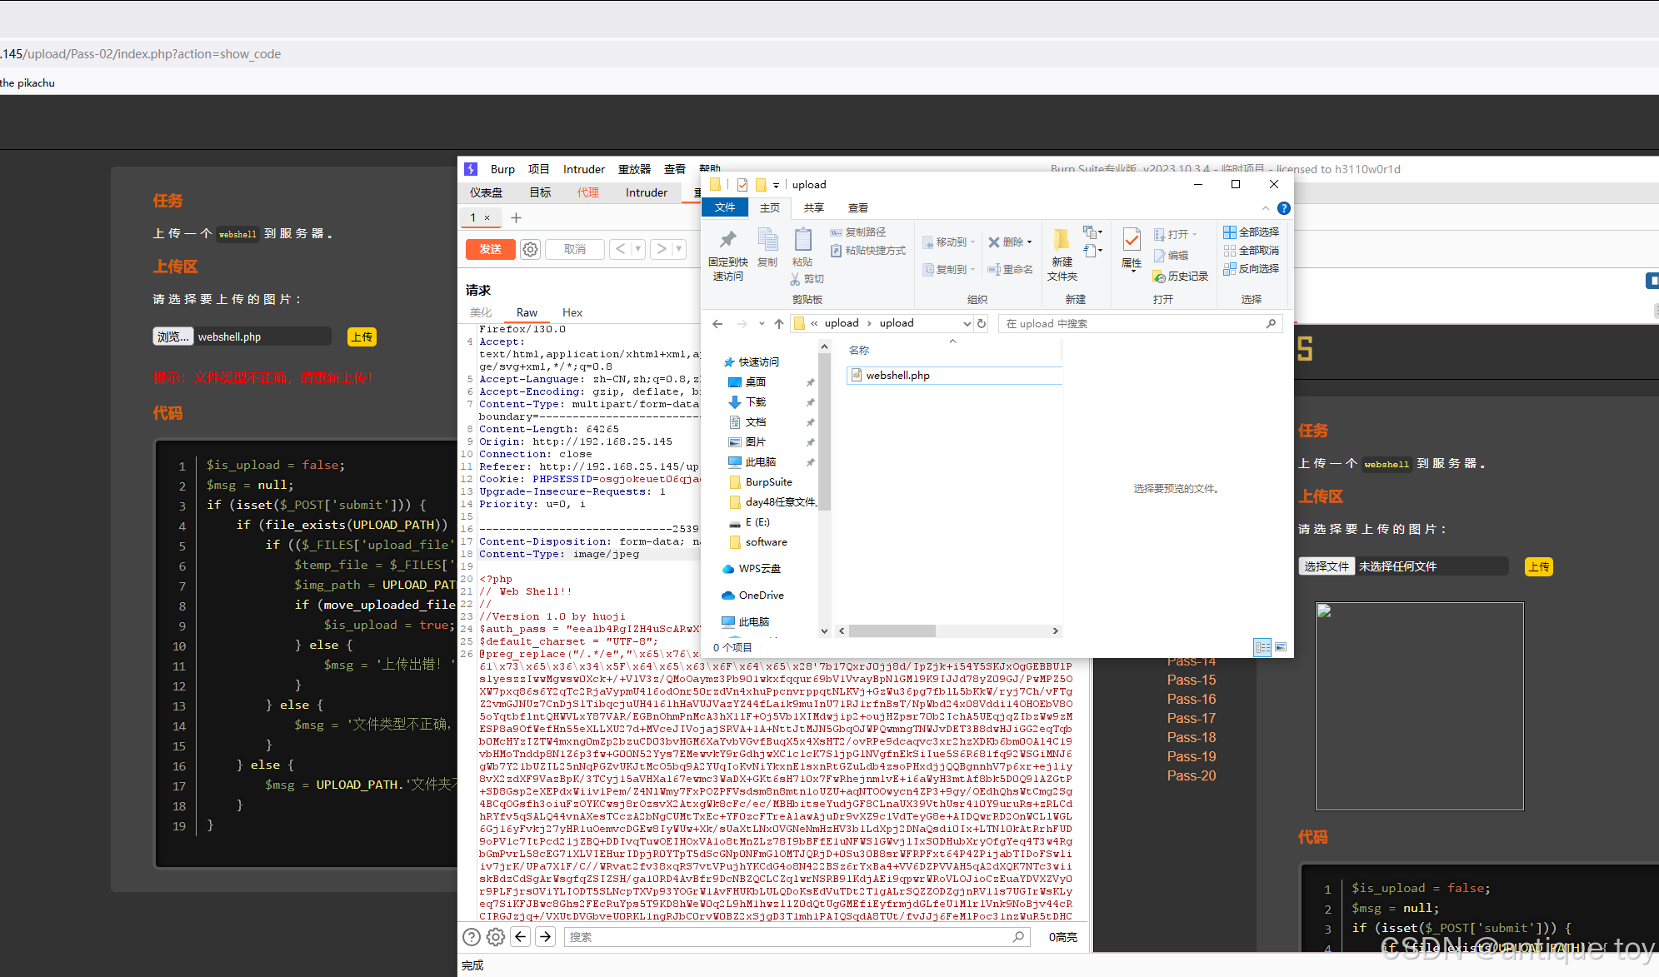Image resolution: width=1659 pixels, height=977 pixels.
Task: Click New Folder icon in ribbon
Action: click(x=1062, y=242)
